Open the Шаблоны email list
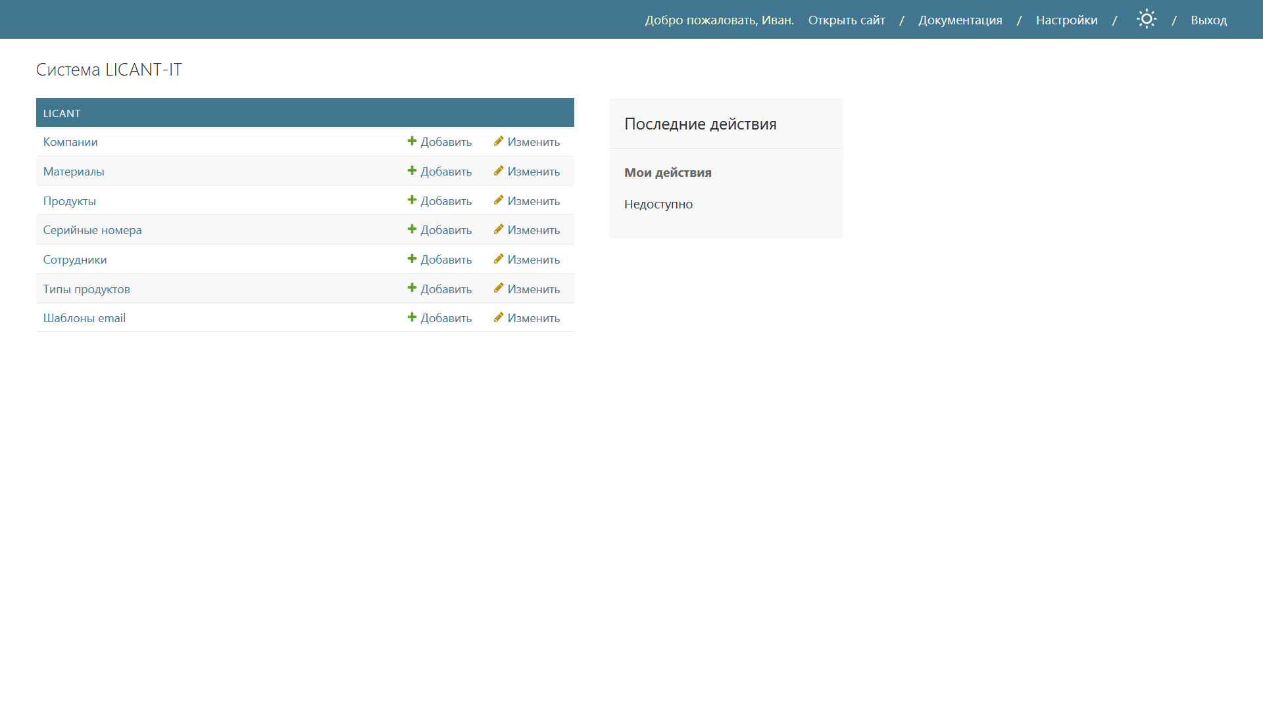The height and width of the screenshot is (710, 1263). tap(84, 318)
